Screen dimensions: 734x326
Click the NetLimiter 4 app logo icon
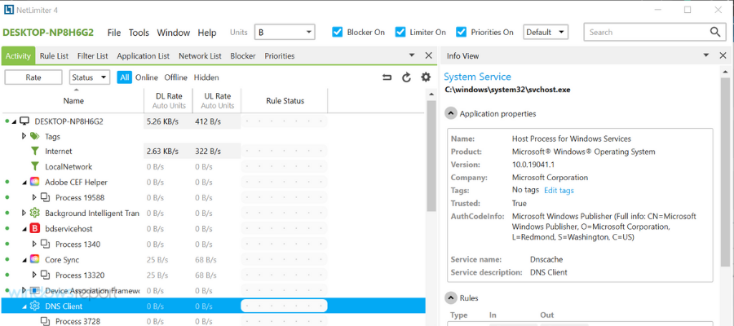pyautogui.click(x=8, y=9)
